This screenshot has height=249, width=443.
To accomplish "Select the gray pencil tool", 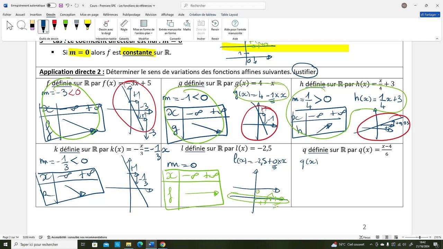I will point(76,26).
